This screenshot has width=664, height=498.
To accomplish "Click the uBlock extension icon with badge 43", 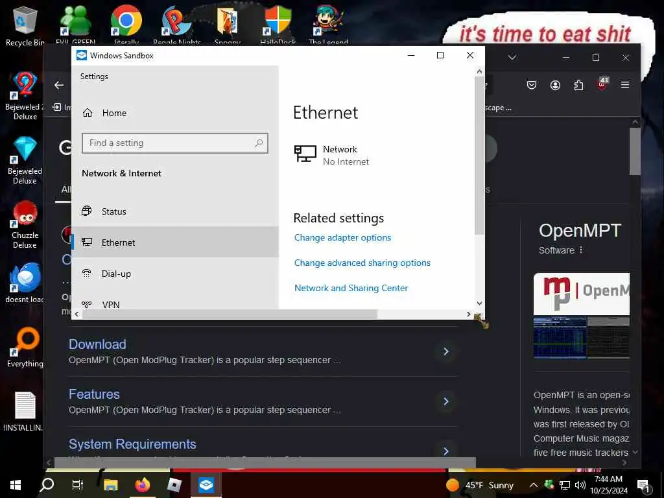I will [602, 84].
